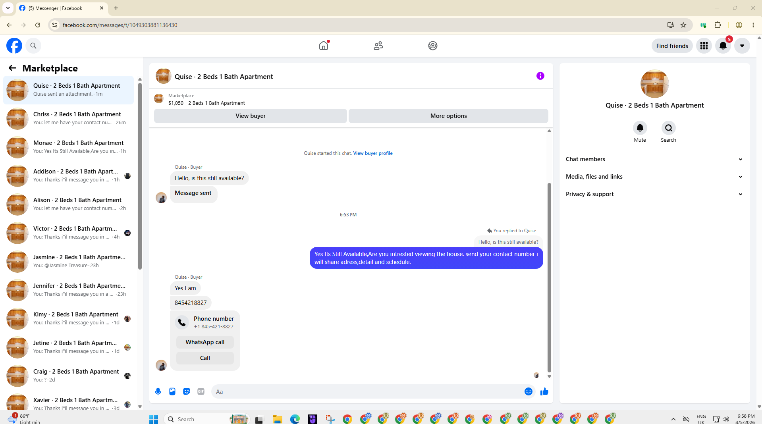Open the Chriss 2 Beds 1 Bath chat
The image size is (762, 424).
pyautogui.click(x=68, y=119)
